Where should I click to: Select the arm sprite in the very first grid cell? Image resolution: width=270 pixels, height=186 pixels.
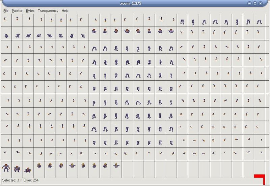(x=5, y=19)
